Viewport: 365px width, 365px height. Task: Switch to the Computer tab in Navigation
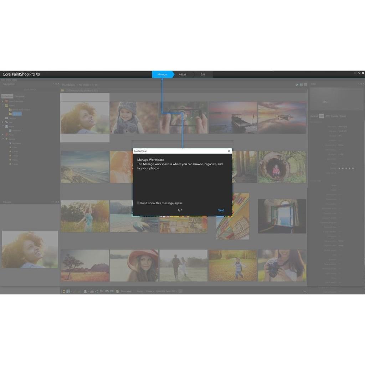click(x=19, y=96)
